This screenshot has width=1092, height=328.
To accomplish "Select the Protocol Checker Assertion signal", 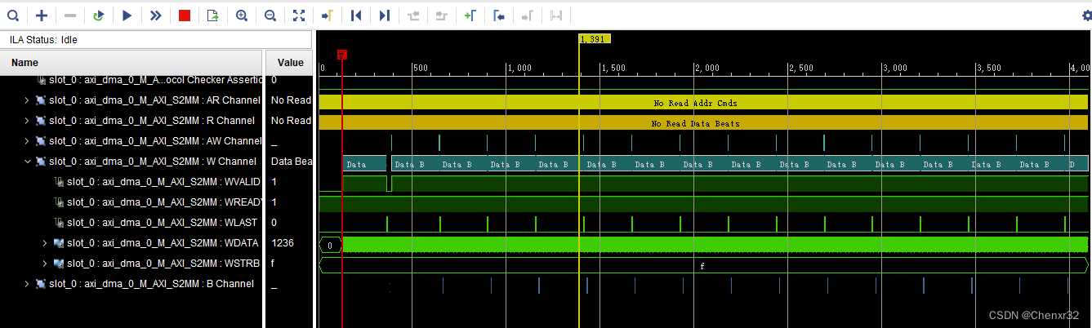I will point(156,80).
